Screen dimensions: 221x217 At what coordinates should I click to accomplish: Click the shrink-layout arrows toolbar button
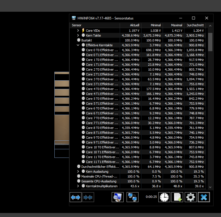[88, 197]
